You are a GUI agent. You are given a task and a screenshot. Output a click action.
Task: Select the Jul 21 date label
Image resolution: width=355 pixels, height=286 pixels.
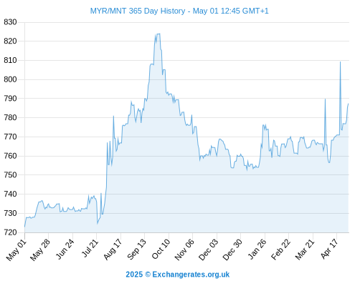point(90,248)
